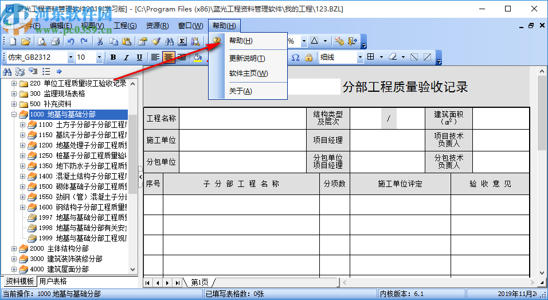548x300 pixels.
Task: Open the triangle shape dropdown arrow
Action: coord(325,41)
